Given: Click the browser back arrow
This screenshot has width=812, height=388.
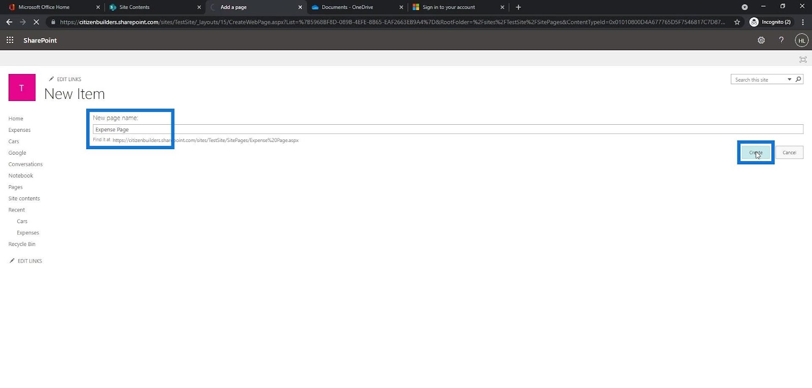Looking at the screenshot, I should tap(9, 22).
